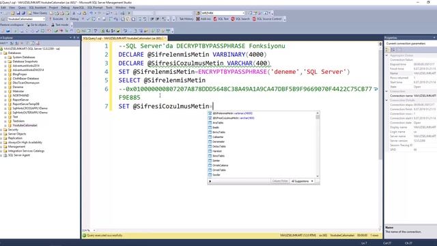
Task: Click the Add-ins toolbar icon
Action: (x=203, y=19)
